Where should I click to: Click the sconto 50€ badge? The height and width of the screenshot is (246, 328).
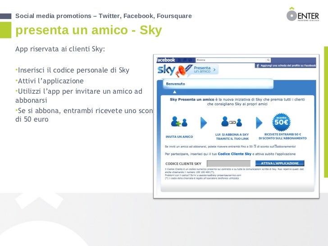point(281,122)
